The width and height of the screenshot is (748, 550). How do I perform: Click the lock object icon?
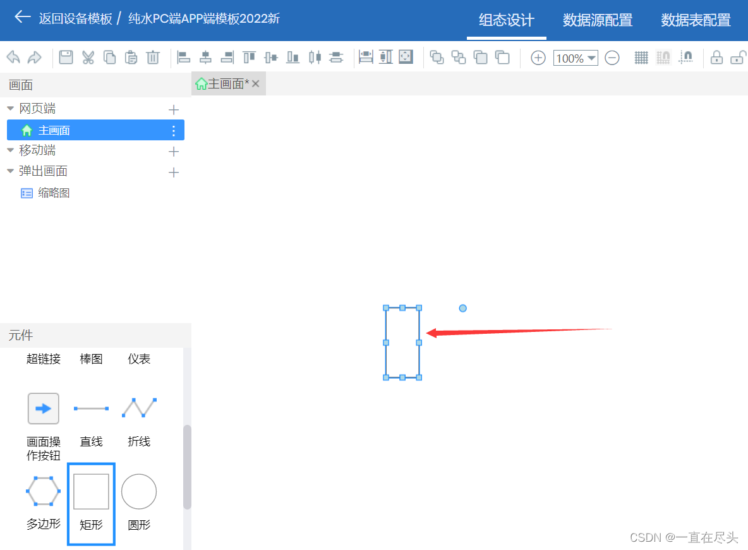coord(716,57)
